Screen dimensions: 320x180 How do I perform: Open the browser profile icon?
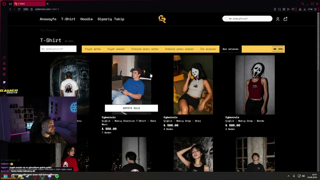(x=300, y=9)
